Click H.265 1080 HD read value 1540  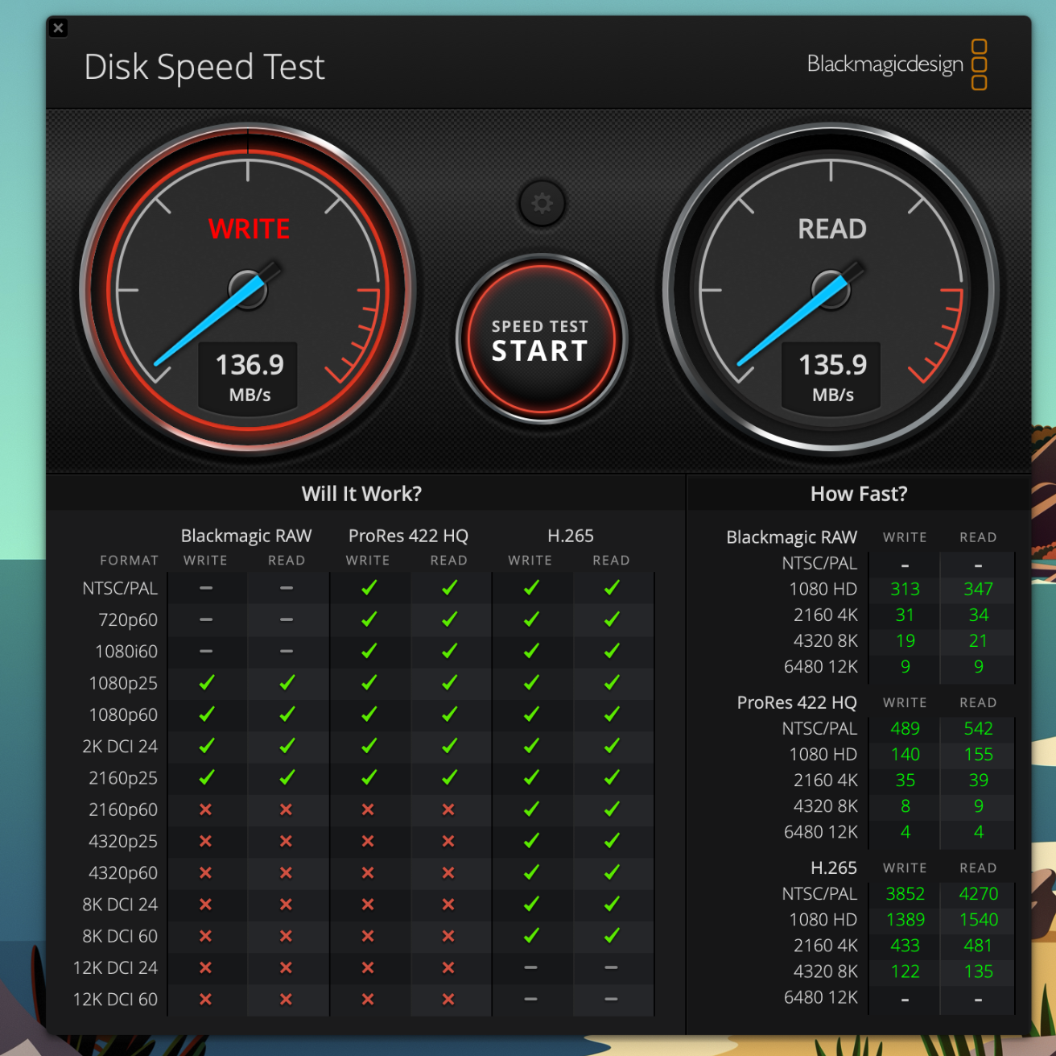click(978, 920)
